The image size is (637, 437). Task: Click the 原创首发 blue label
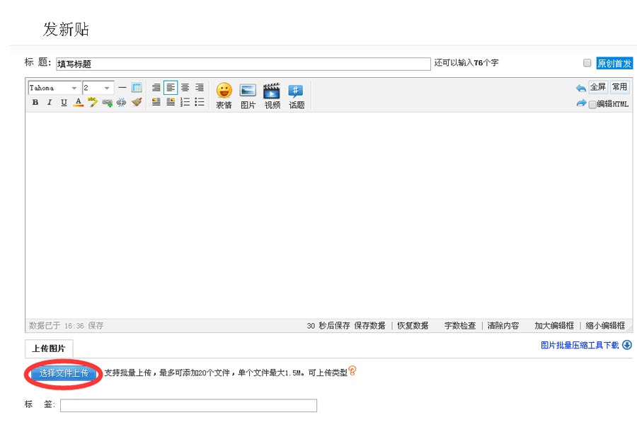614,64
